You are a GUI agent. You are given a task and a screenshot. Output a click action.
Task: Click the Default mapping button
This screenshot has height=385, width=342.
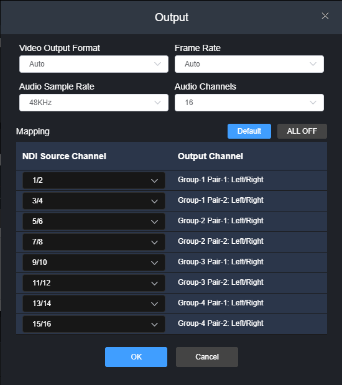click(x=249, y=131)
